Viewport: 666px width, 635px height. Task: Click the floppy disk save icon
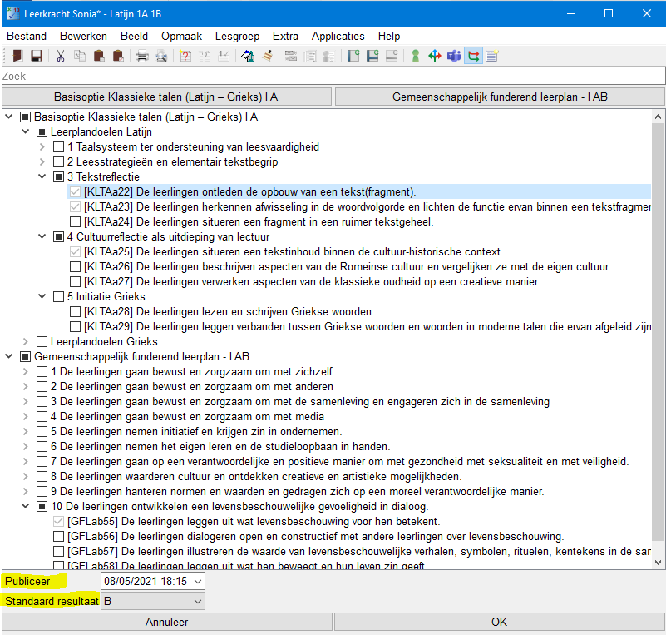point(37,56)
